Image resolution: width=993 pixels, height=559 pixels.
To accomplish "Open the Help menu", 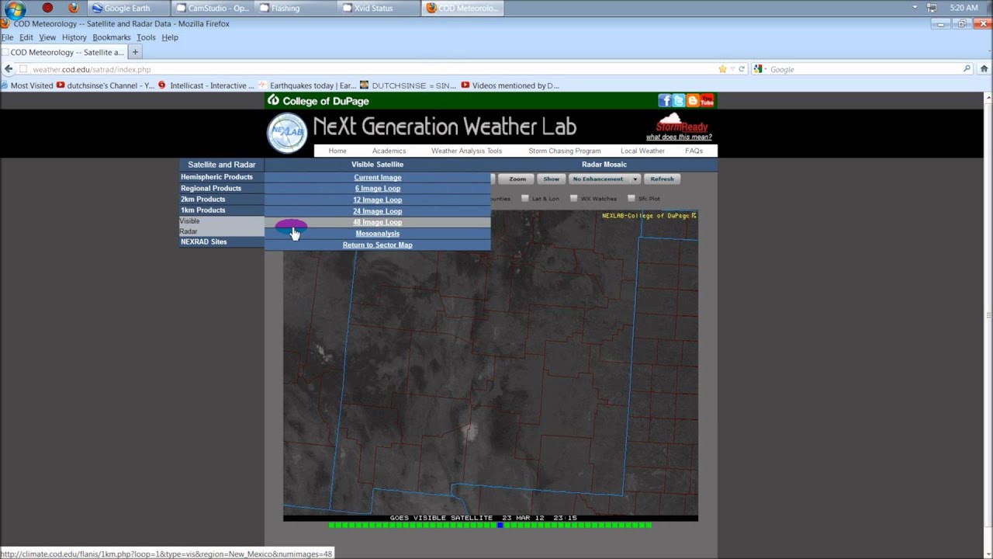I will click(170, 37).
